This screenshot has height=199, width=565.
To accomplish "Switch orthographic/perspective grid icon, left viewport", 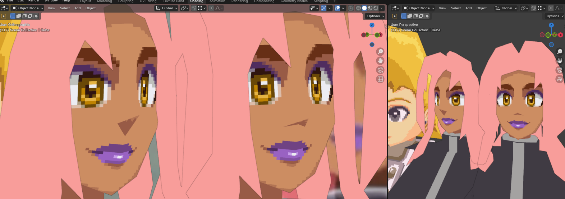I will click(380, 79).
